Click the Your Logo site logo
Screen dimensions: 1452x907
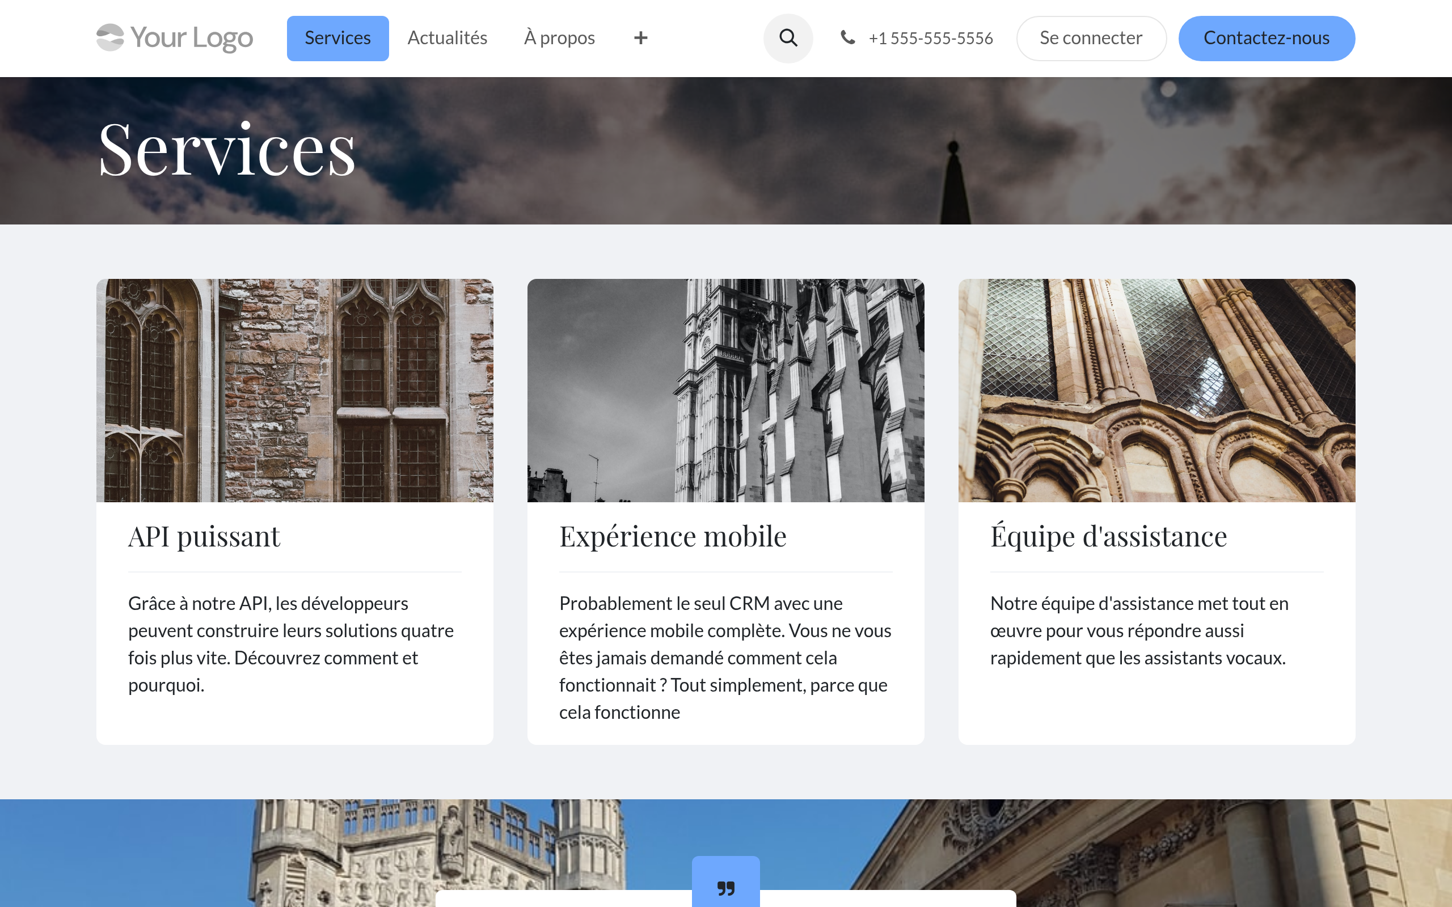[x=175, y=38]
